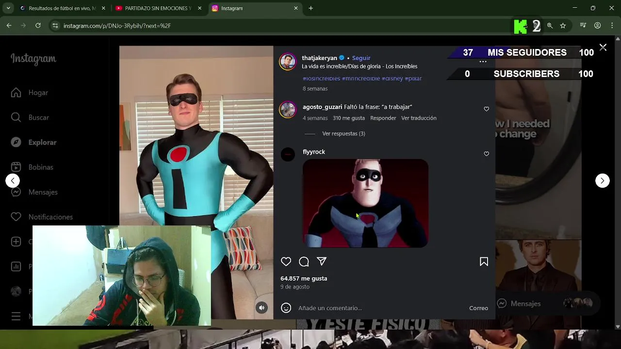The width and height of the screenshot is (621, 349).
Task: Open Chrome profile icon
Action: tap(598, 26)
